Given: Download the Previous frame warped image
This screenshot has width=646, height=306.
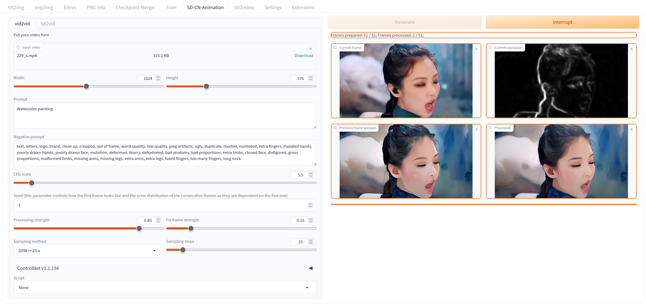Looking at the screenshot, I should point(476,129).
